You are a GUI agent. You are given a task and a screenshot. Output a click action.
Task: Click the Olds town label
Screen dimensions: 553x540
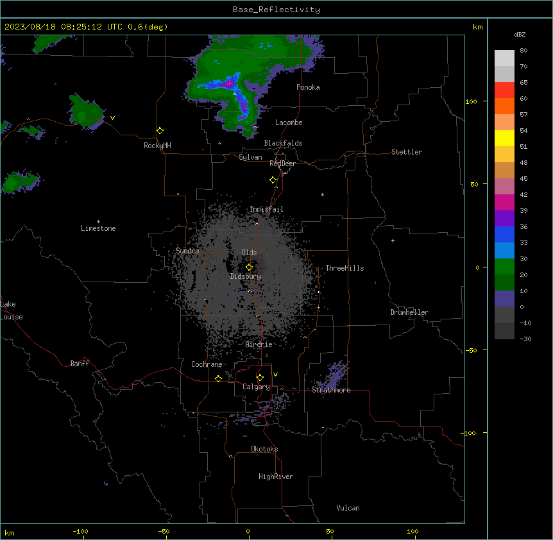[x=249, y=253]
